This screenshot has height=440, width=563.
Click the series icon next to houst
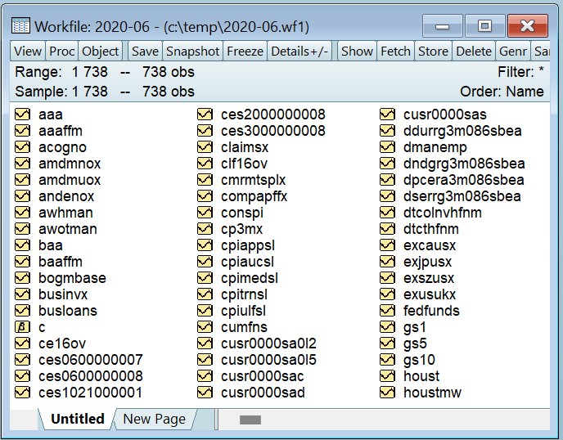point(388,376)
